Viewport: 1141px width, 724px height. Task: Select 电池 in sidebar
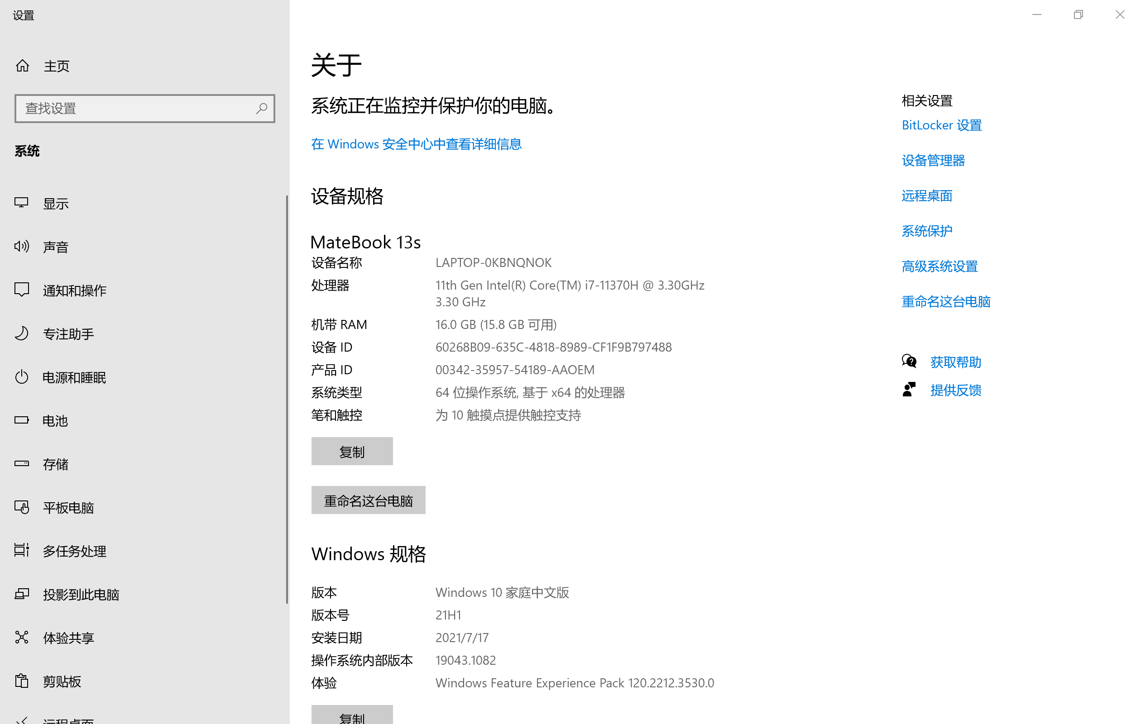(x=55, y=420)
